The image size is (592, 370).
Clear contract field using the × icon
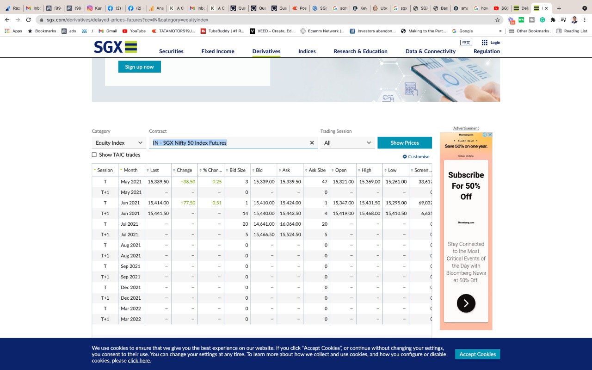312,142
